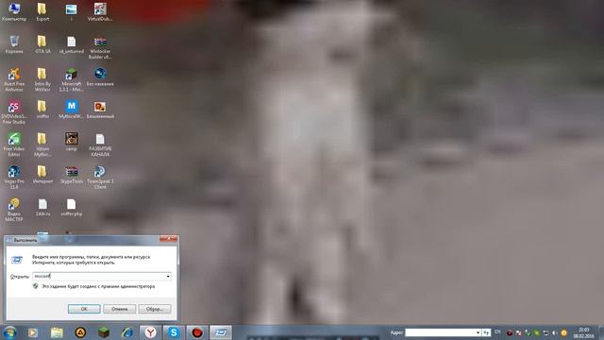
Task: Open the EN language indicator
Action: tap(497, 331)
